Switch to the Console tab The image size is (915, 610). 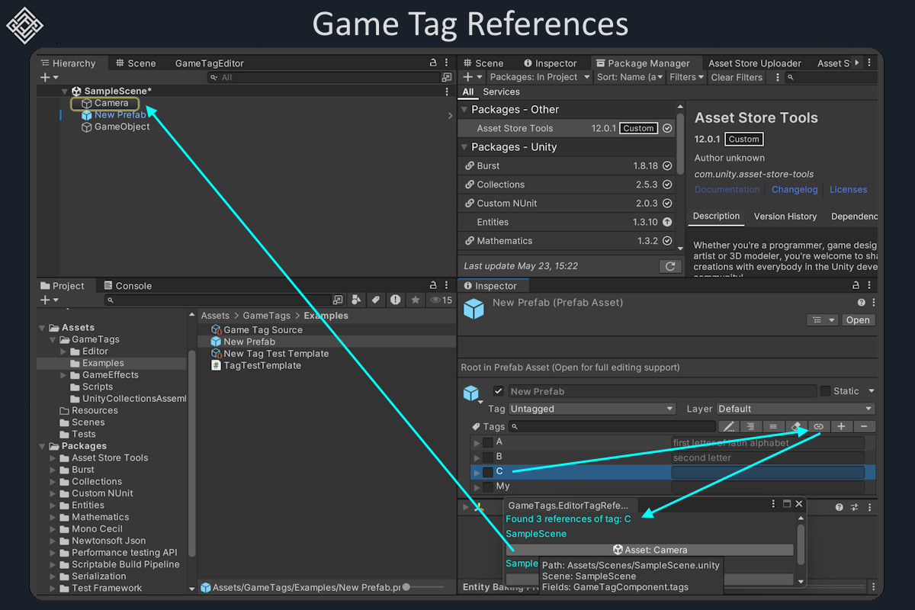pyautogui.click(x=128, y=286)
